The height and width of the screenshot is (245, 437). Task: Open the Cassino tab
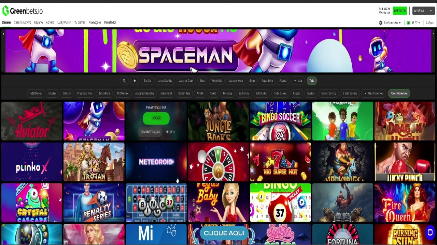tap(6, 22)
